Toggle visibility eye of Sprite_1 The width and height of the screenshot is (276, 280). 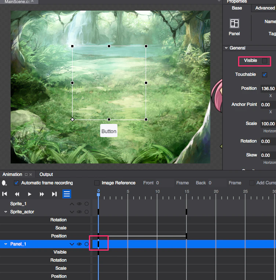(x=79, y=204)
